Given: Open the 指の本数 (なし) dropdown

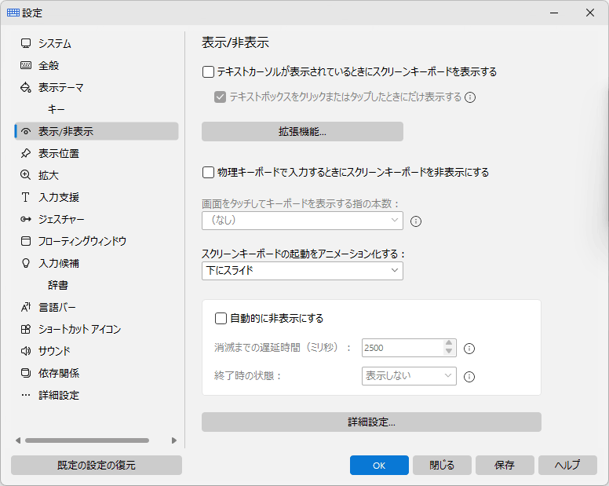Looking at the screenshot, I should click(x=302, y=221).
